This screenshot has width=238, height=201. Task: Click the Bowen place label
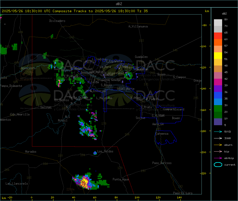(176, 118)
